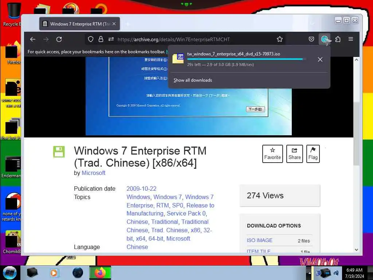Open the Chinese language link

point(137,247)
